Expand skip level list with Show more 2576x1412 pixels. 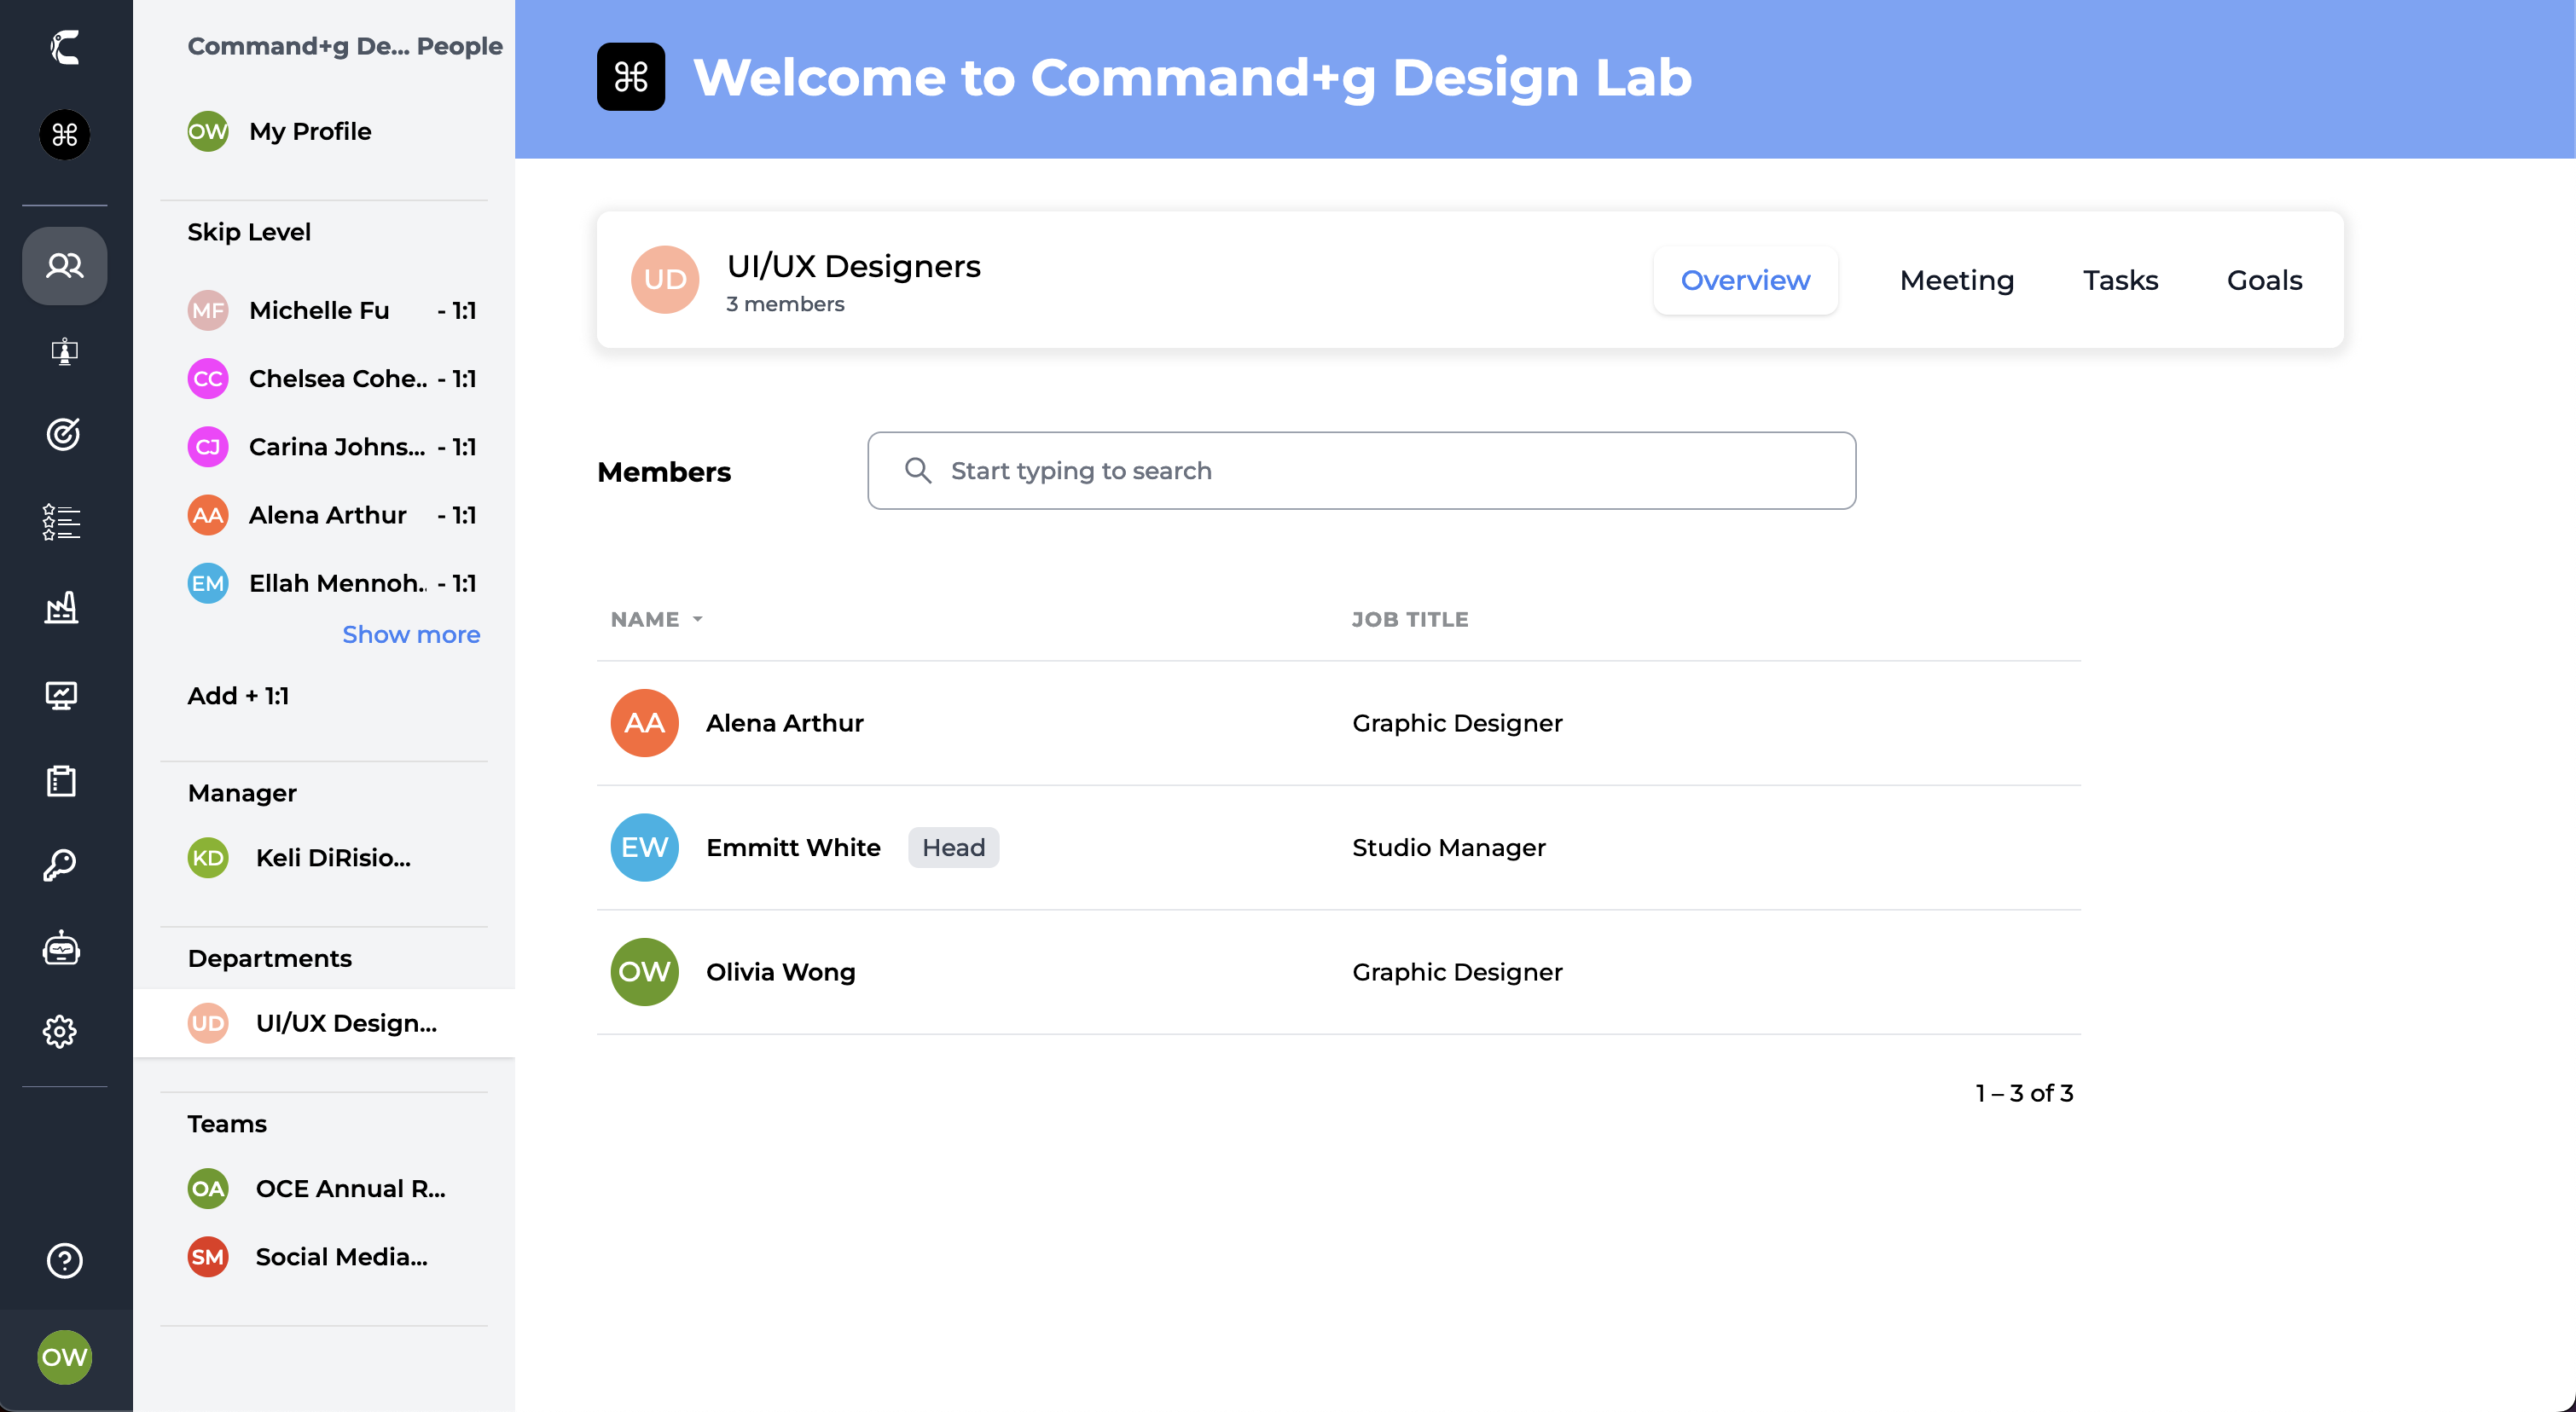(411, 634)
